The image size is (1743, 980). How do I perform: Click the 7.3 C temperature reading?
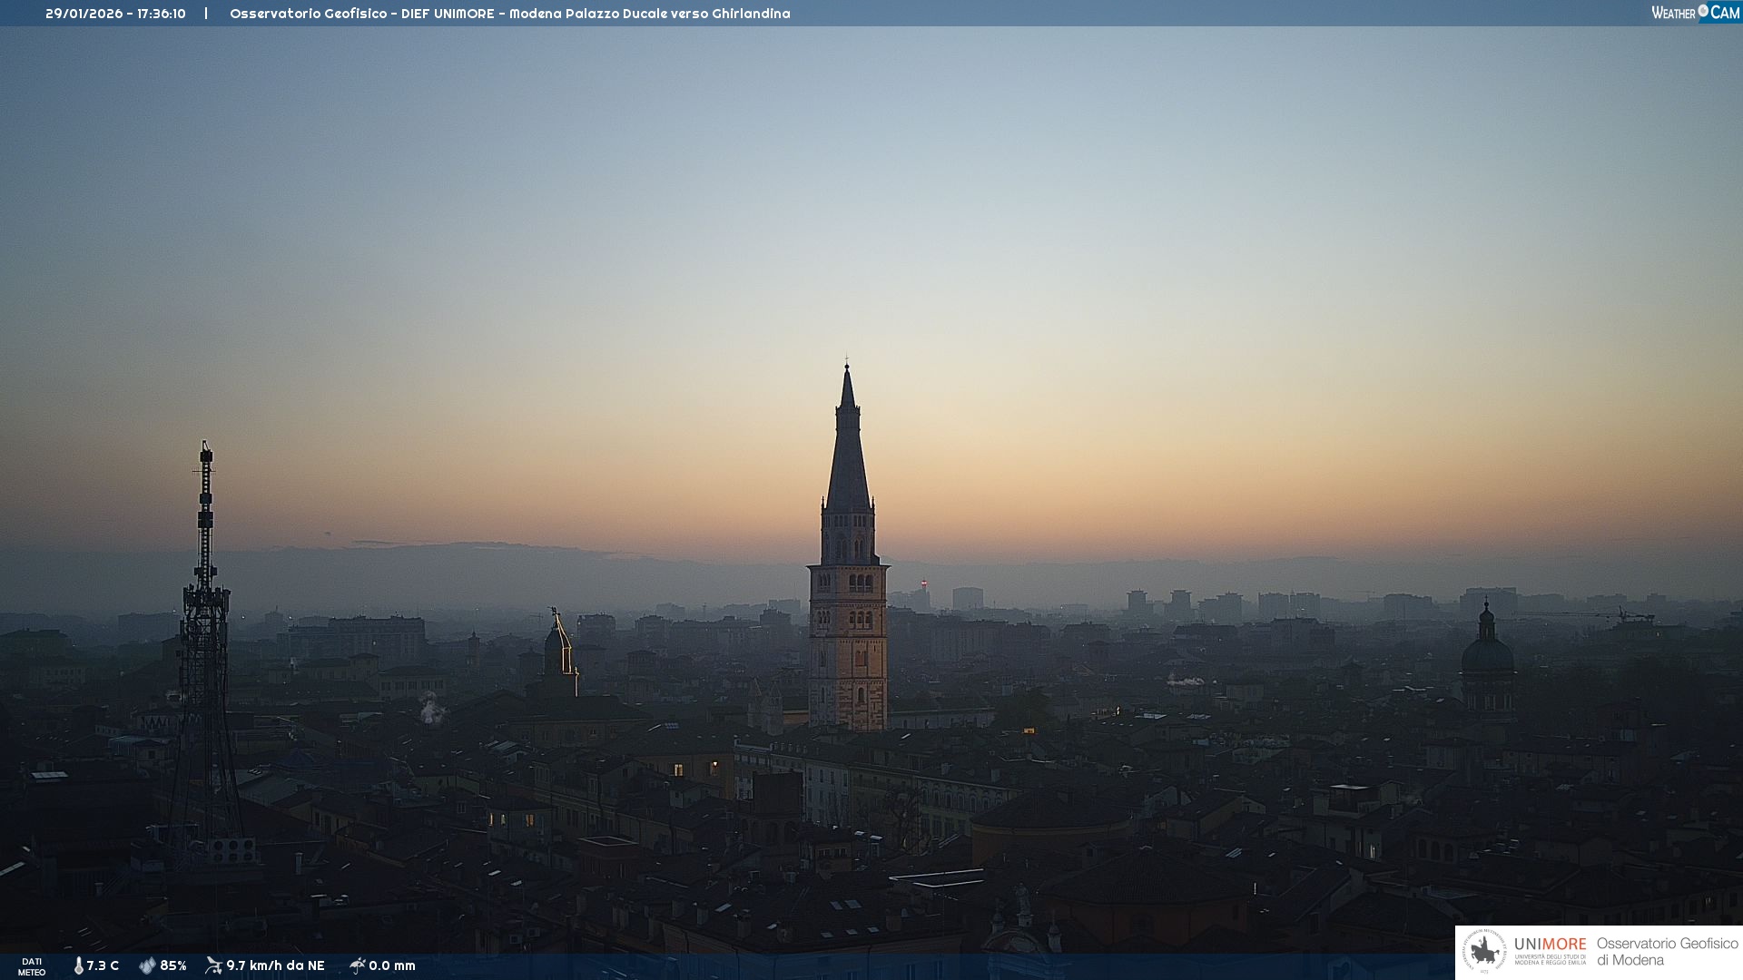tap(103, 965)
